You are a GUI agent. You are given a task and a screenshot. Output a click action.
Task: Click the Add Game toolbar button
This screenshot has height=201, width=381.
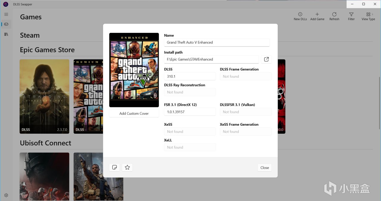(x=317, y=16)
